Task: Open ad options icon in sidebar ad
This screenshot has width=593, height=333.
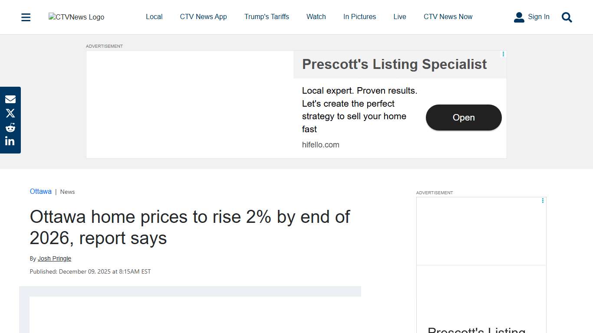Action: [543, 201]
